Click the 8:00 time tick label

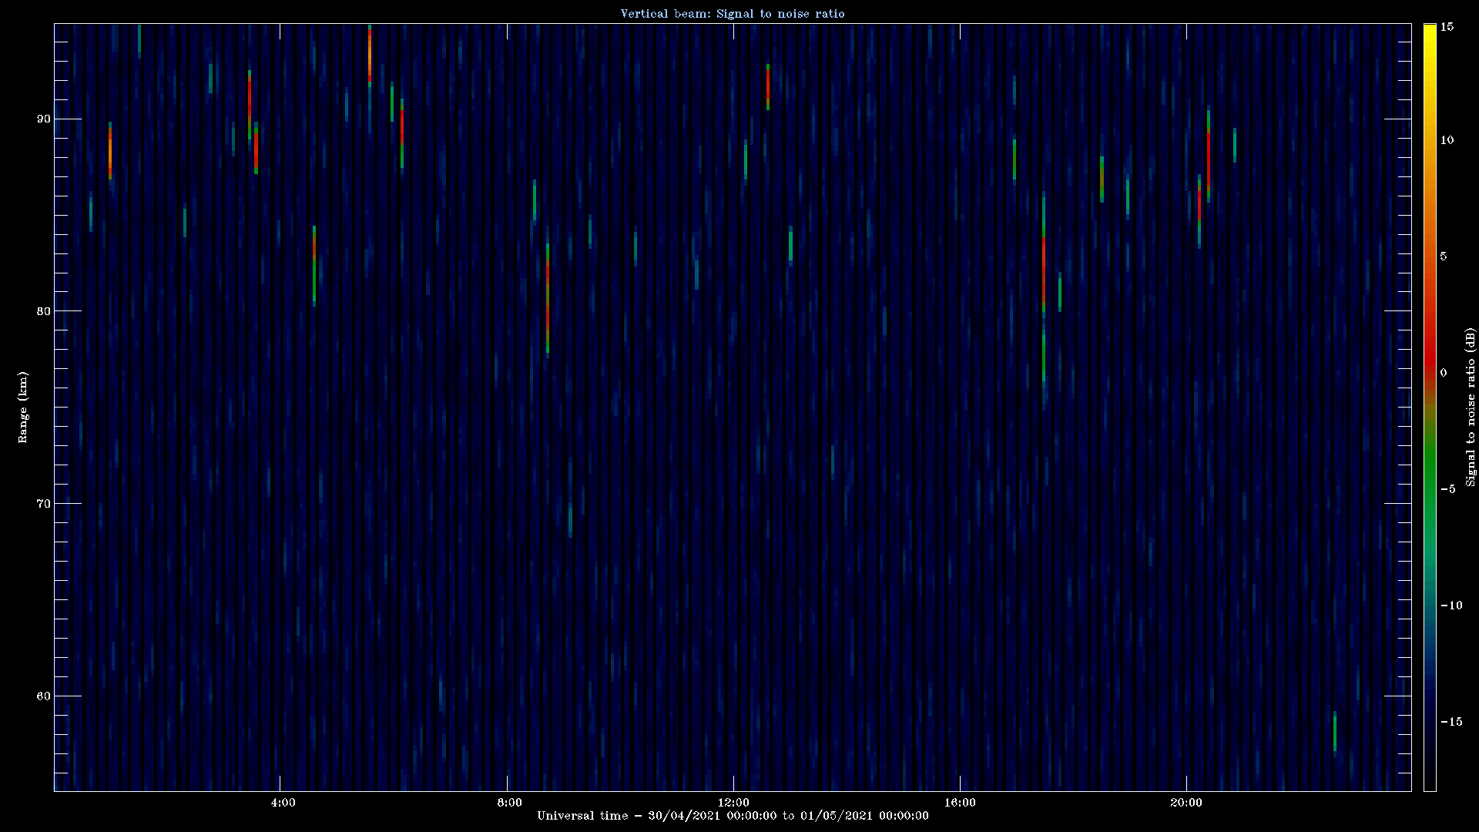(x=509, y=803)
